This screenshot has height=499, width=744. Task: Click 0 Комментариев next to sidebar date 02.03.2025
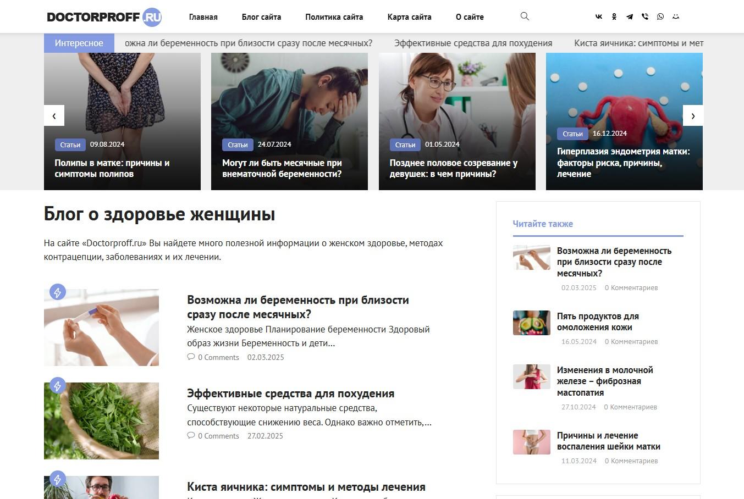click(631, 288)
